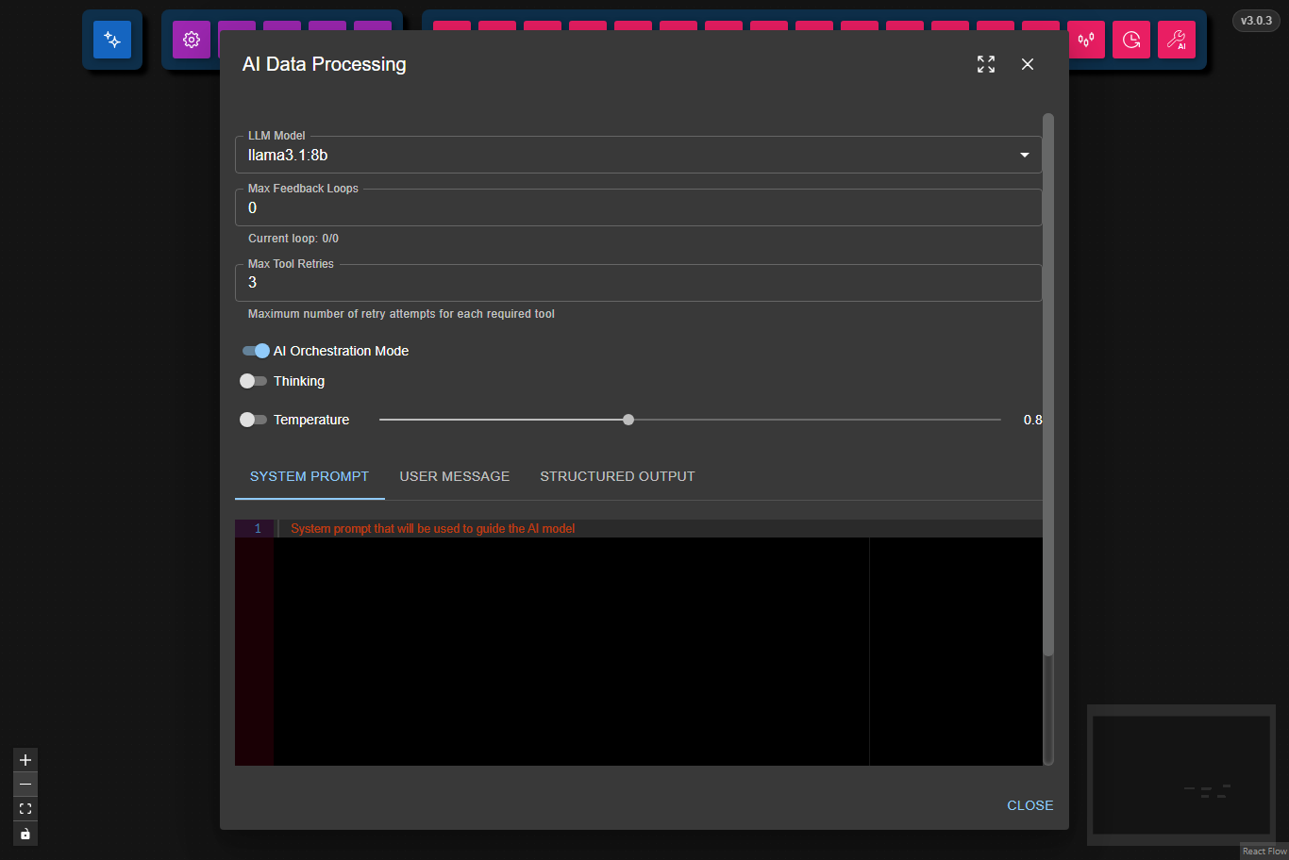1289x860 pixels.
Task: Switch to the STRUCTURED OUTPUT tab
Action: [x=617, y=476]
